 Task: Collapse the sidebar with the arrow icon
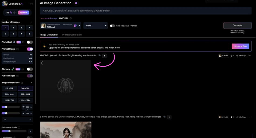pos(31,4)
